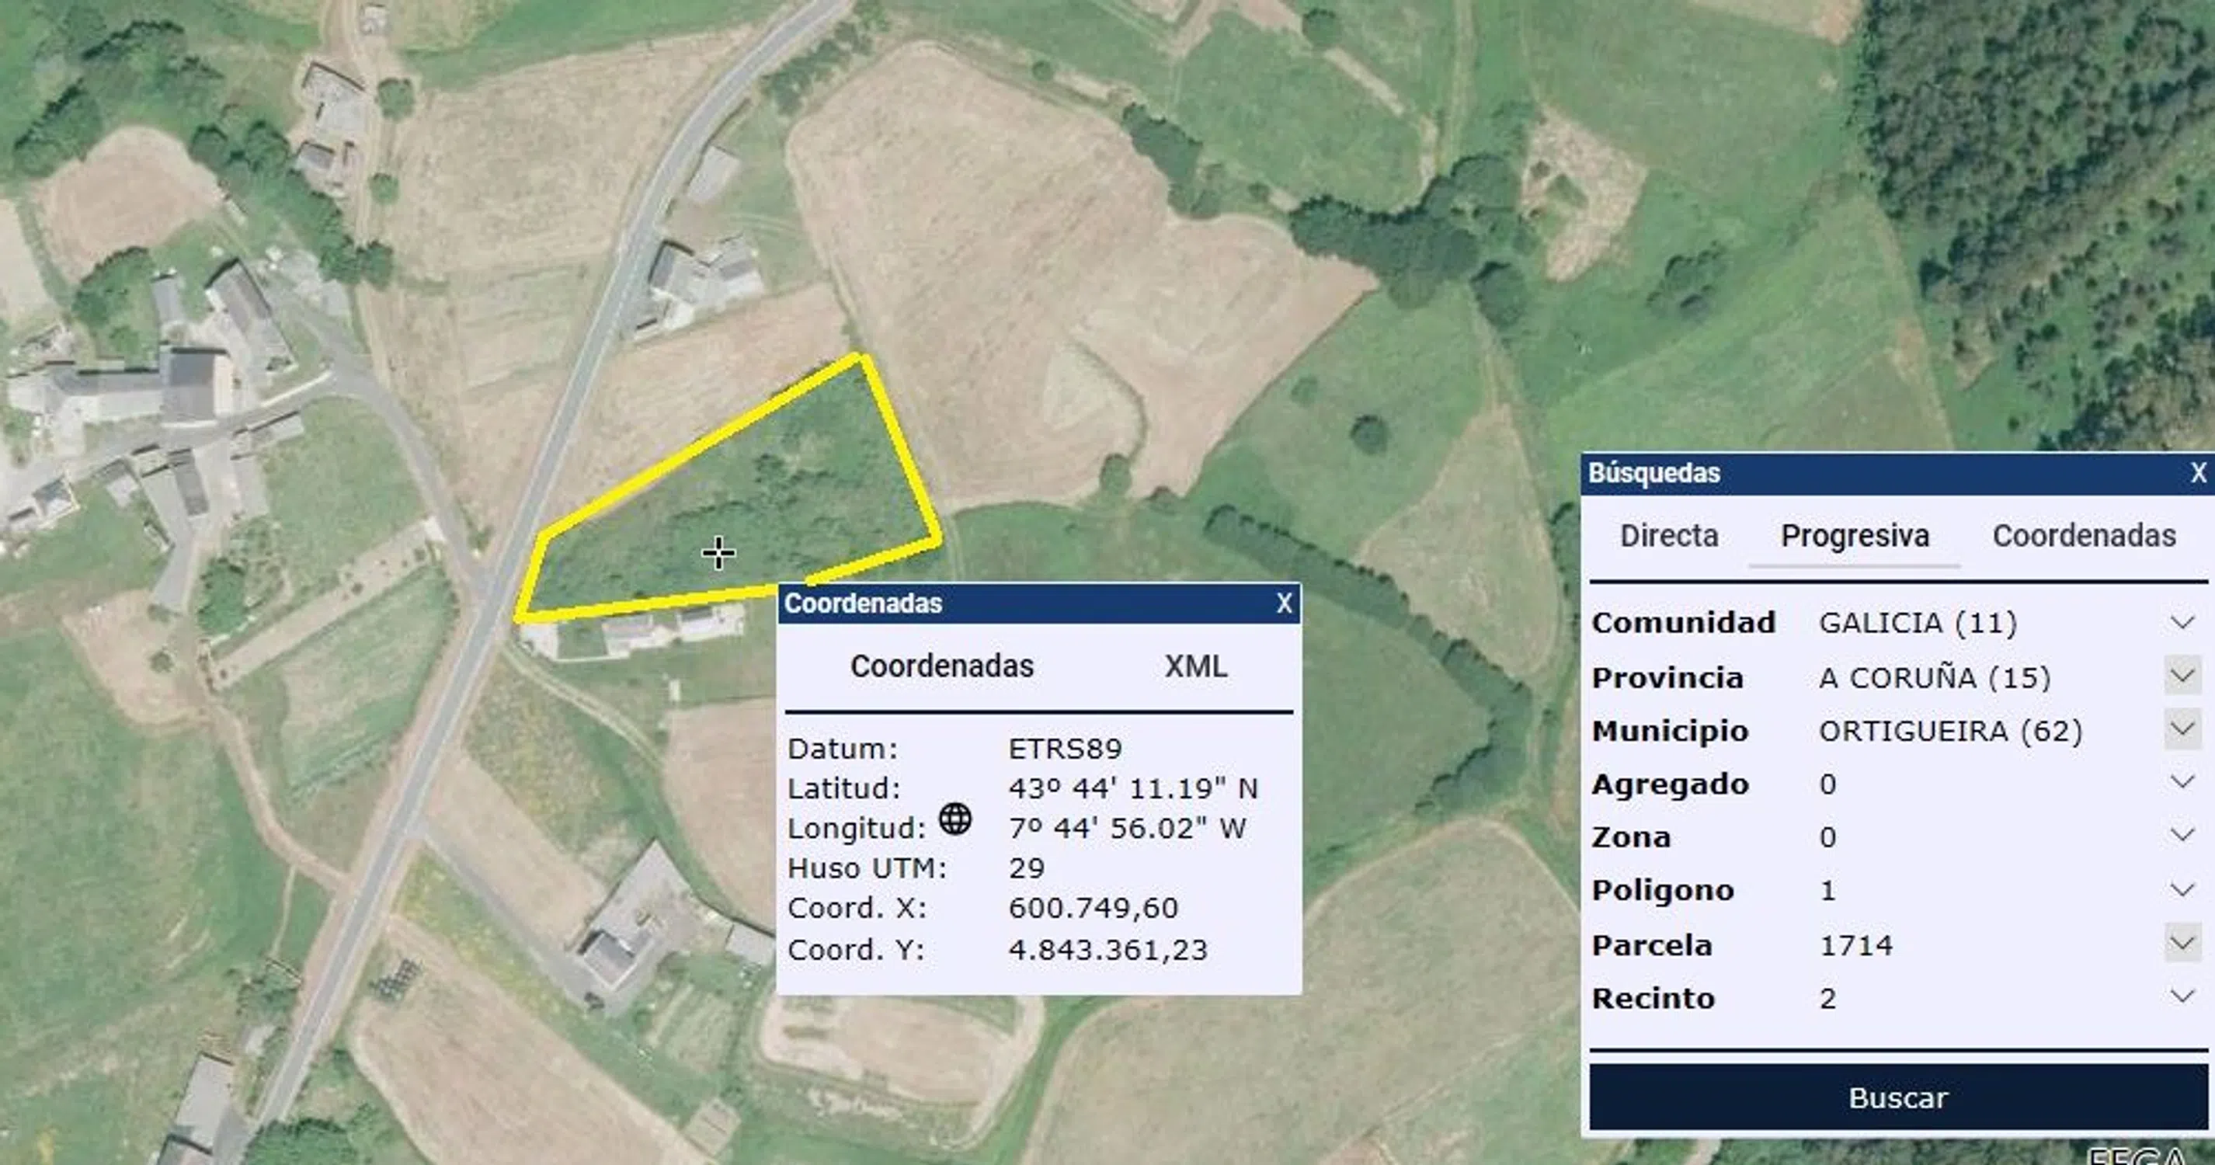Expand the Recinto dropdown

pyautogui.click(x=2182, y=996)
